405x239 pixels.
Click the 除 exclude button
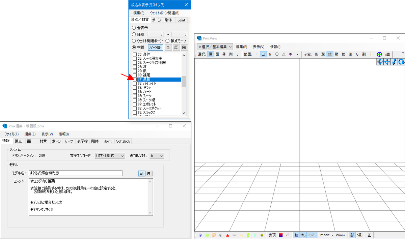pyautogui.click(x=184, y=48)
